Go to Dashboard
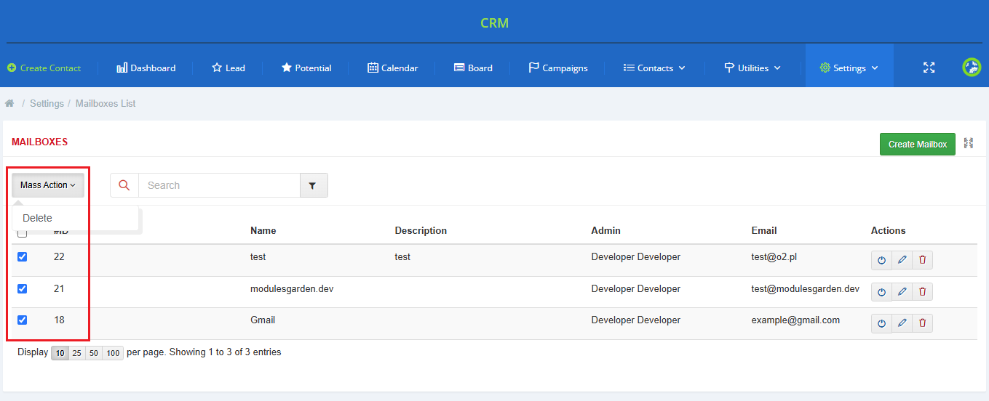This screenshot has height=401, width=989. point(146,68)
